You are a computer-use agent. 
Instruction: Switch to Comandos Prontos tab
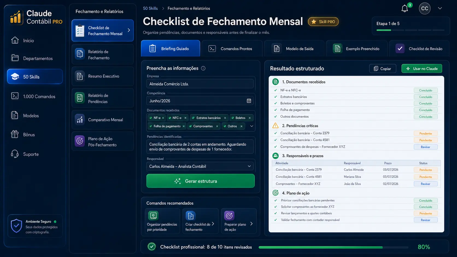(x=232, y=49)
